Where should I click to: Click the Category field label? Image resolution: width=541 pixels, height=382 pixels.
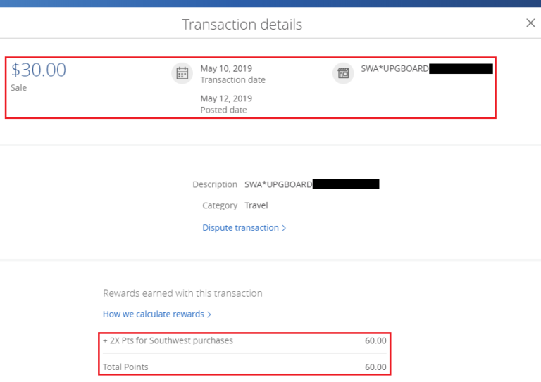pyautogui.click(x=220, y=205)
